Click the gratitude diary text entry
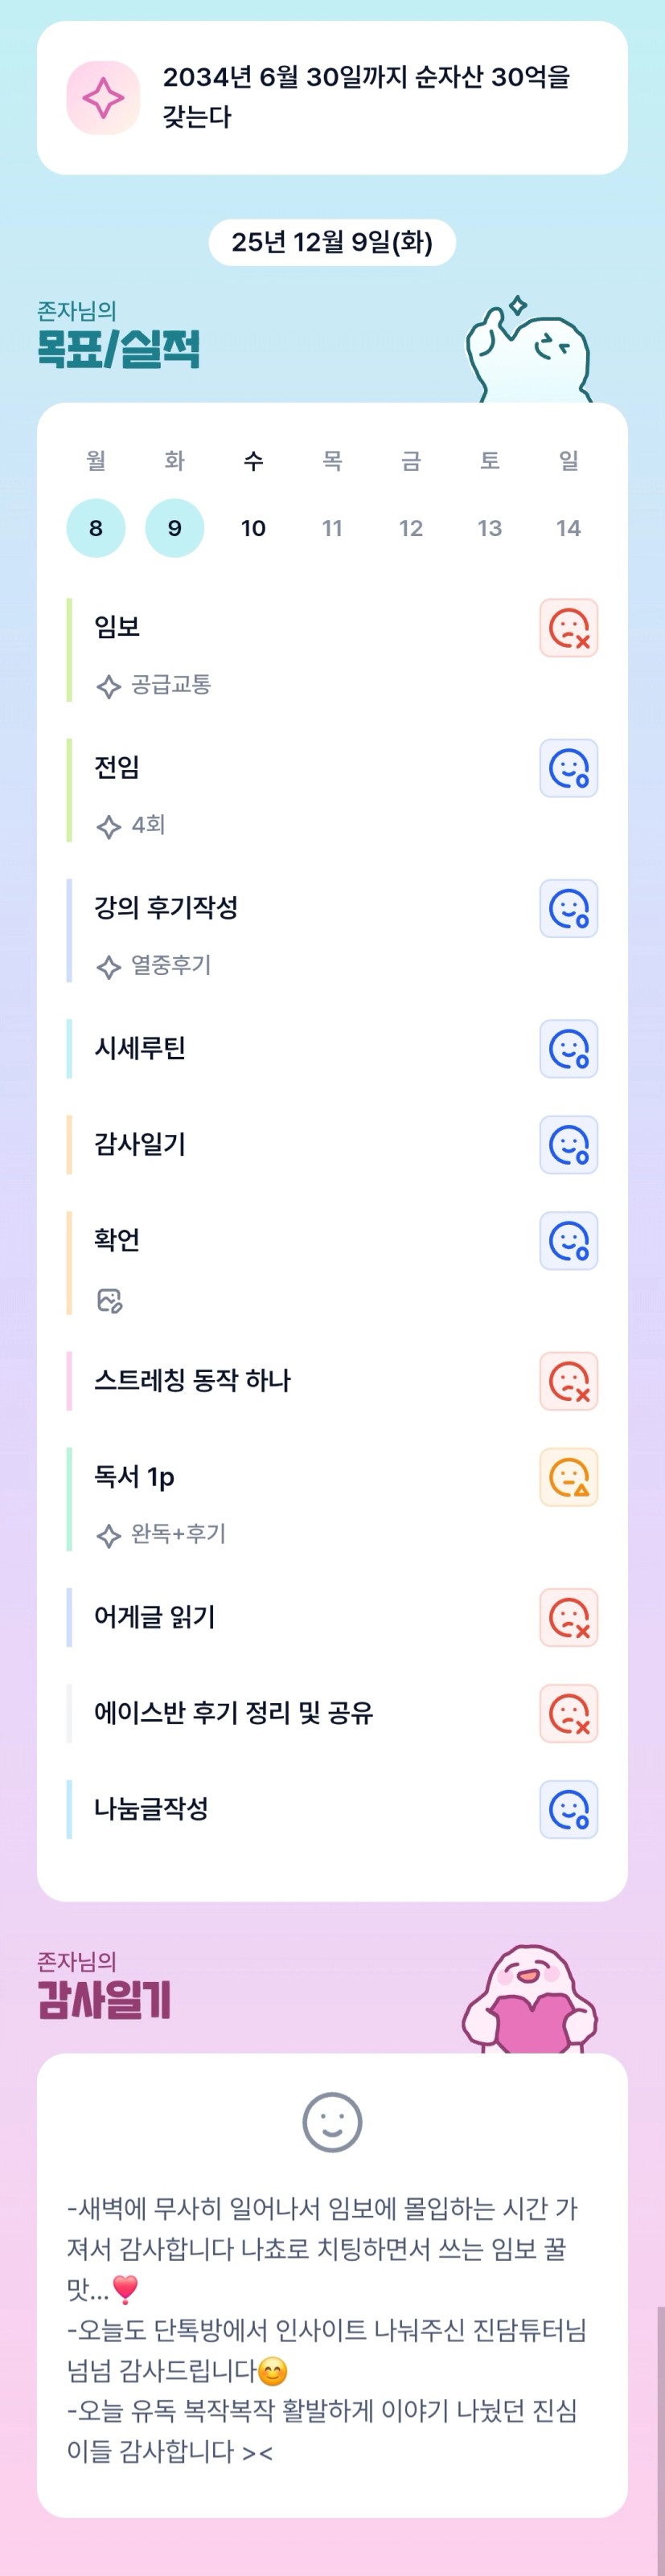Screen dimensions: 665x2576 click(326, 2329)
